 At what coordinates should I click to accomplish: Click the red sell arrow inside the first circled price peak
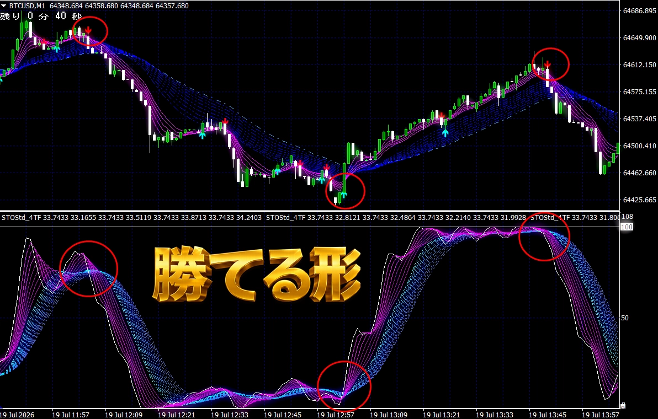88,29
